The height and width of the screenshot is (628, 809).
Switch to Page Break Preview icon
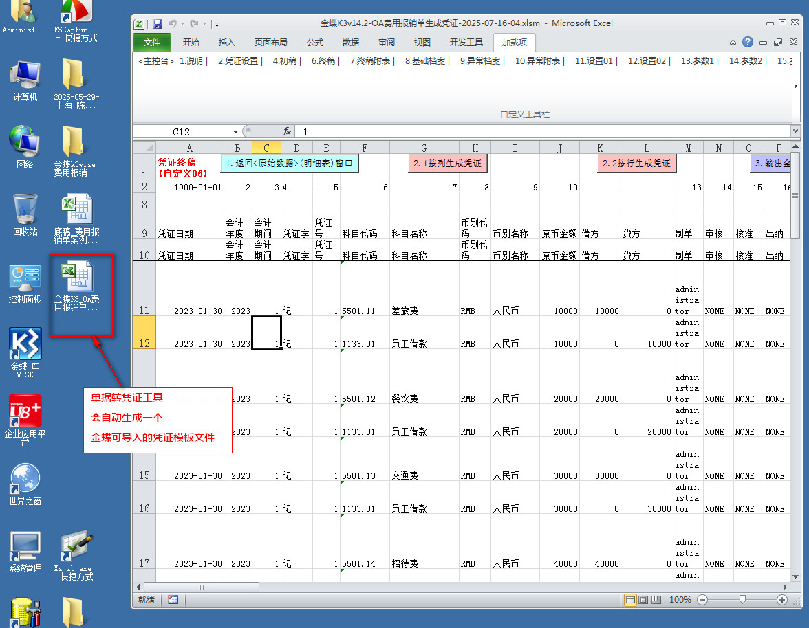tap(656, 600)
